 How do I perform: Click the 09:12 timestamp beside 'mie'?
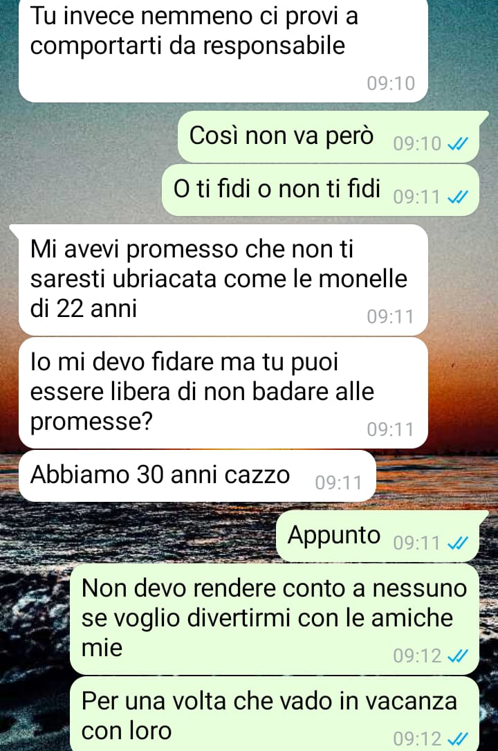[x=417, y=655]
